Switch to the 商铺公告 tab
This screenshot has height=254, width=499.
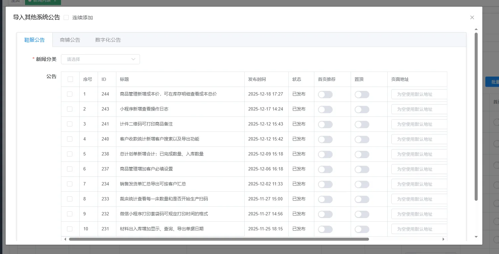point(70,40)
